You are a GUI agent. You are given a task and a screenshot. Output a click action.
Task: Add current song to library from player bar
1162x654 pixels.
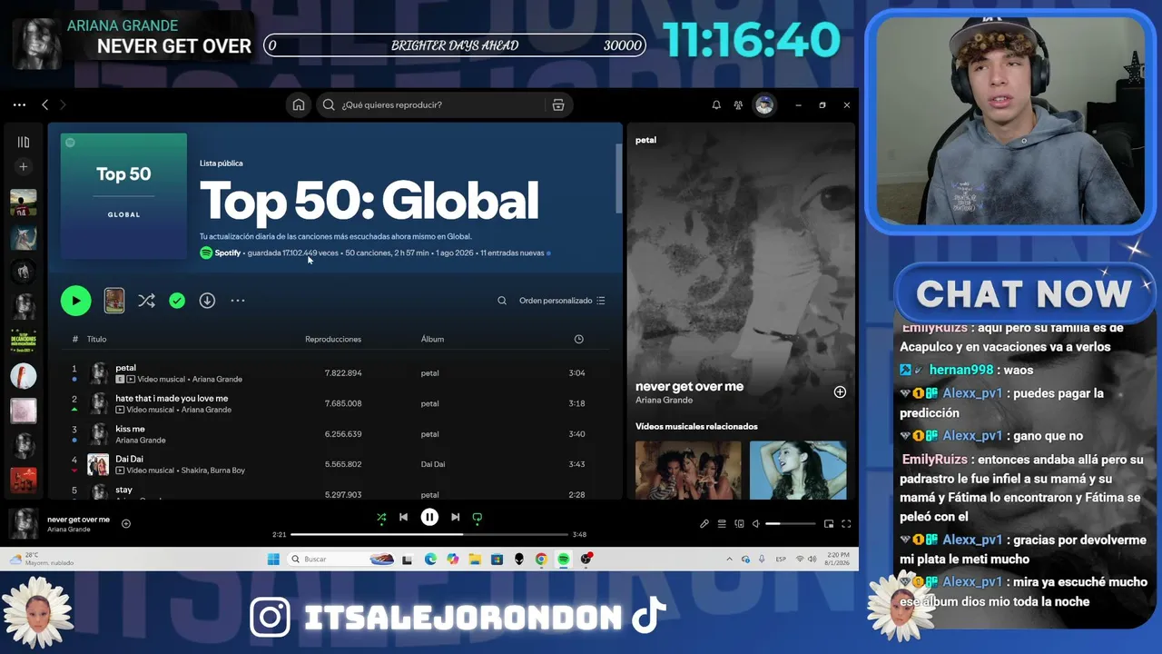tap(126, 523)
